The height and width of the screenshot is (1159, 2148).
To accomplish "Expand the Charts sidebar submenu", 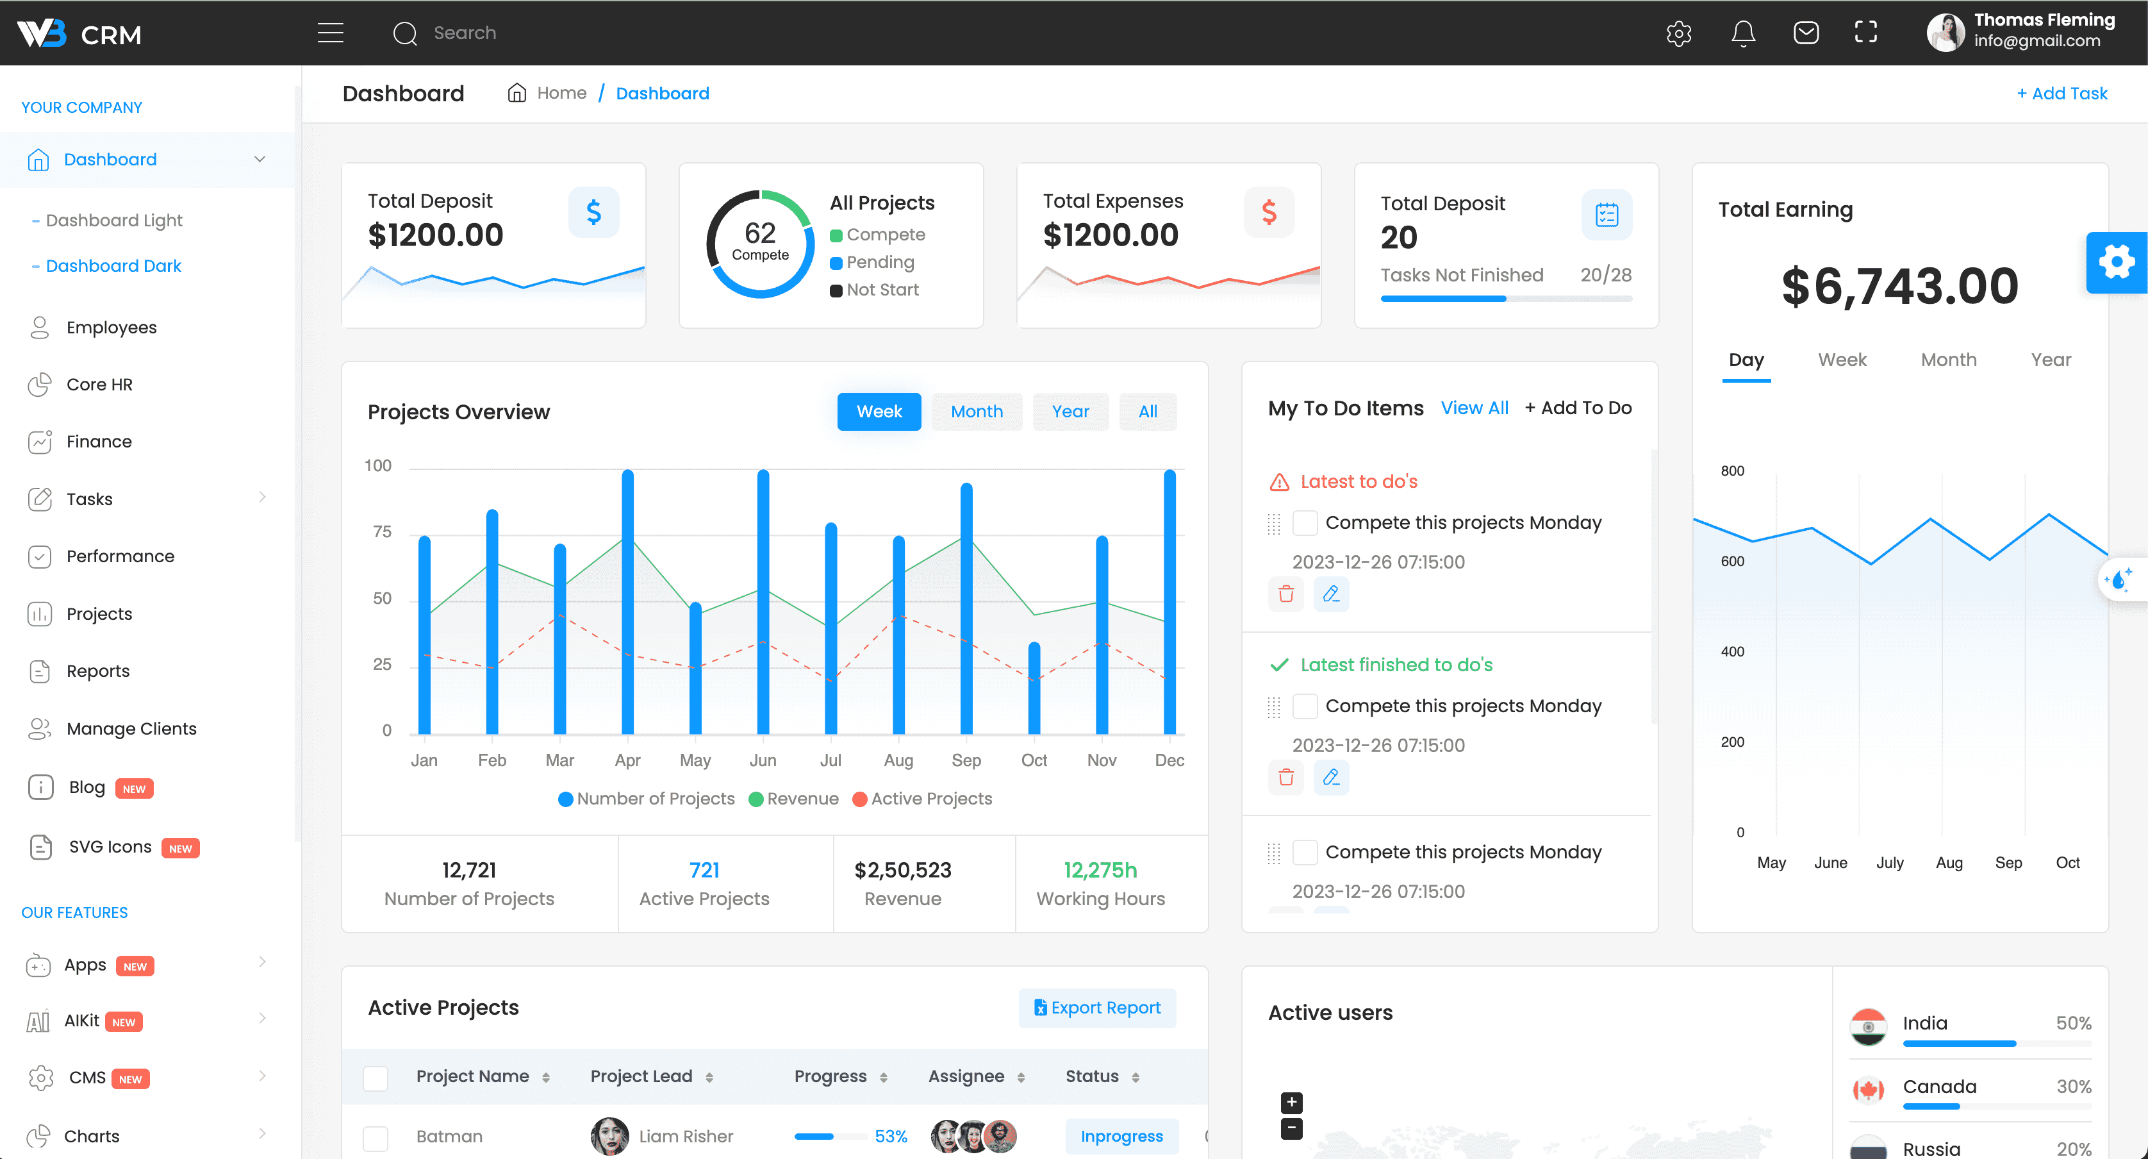I will (263, 1133).
